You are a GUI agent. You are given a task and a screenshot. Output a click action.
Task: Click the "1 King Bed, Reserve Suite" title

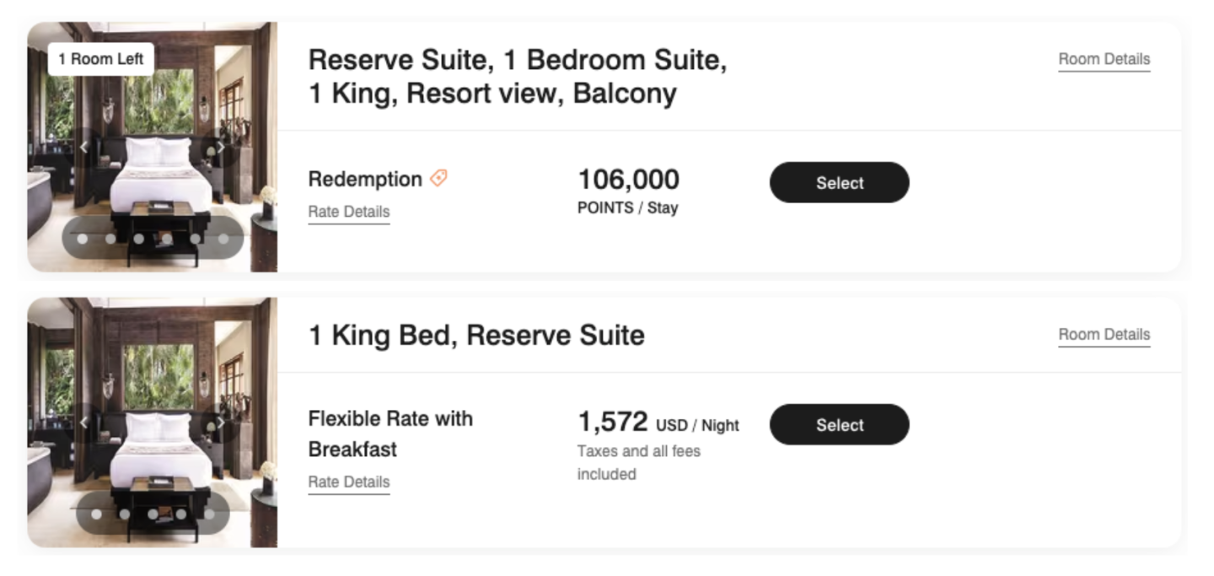point(476,336)
